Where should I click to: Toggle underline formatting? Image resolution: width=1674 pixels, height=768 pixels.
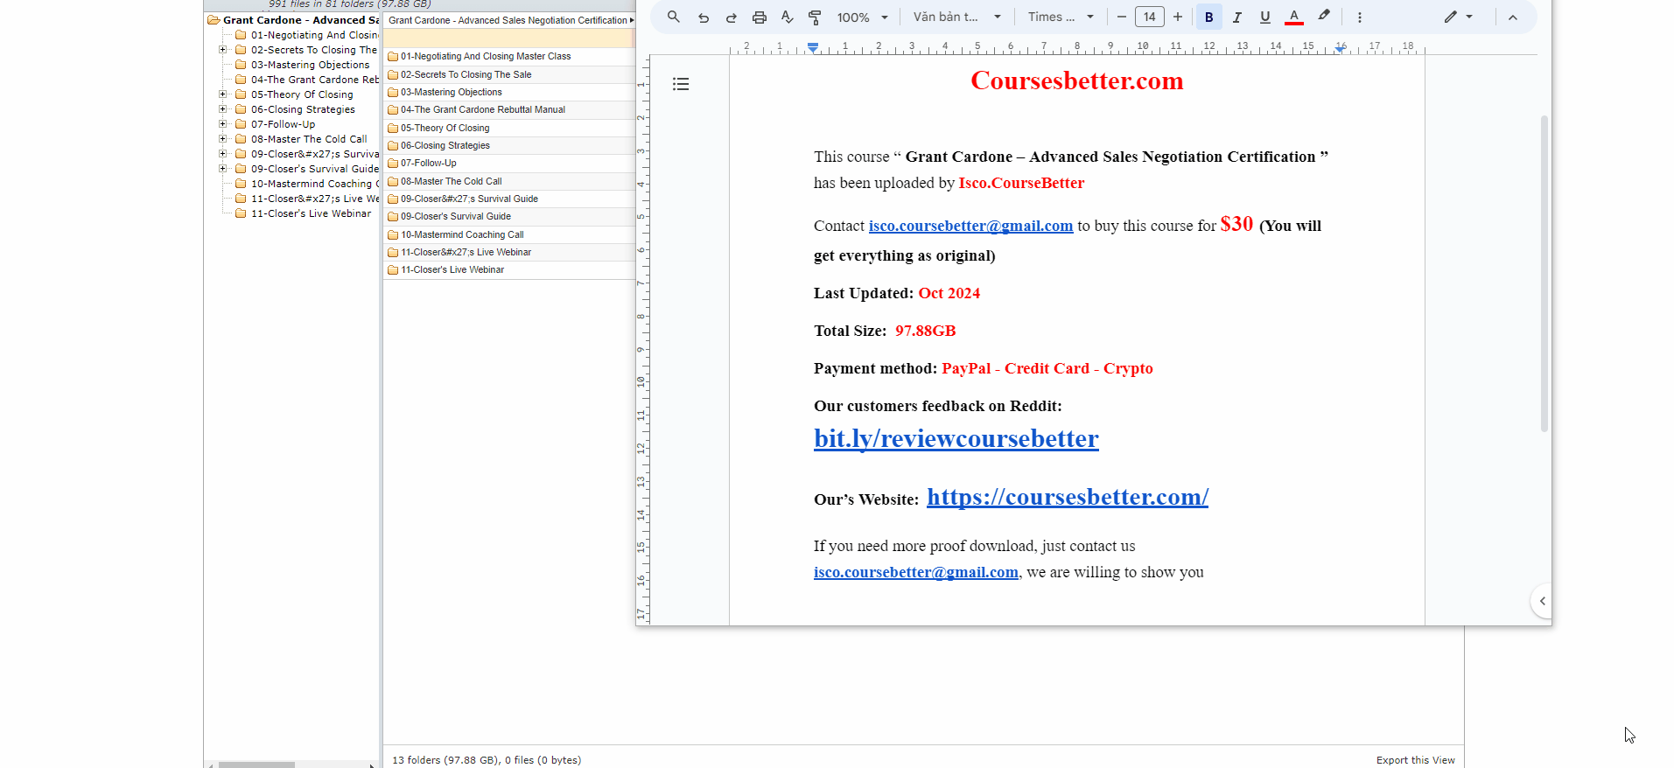click(1264, 17)
